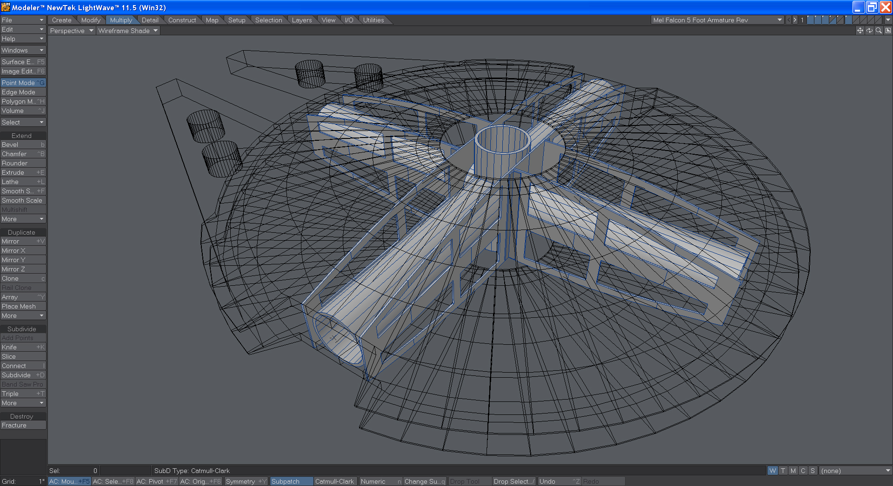Select layer 10 in the layer bank
Viewport: 893px width, 486px height.
[878, 20]
